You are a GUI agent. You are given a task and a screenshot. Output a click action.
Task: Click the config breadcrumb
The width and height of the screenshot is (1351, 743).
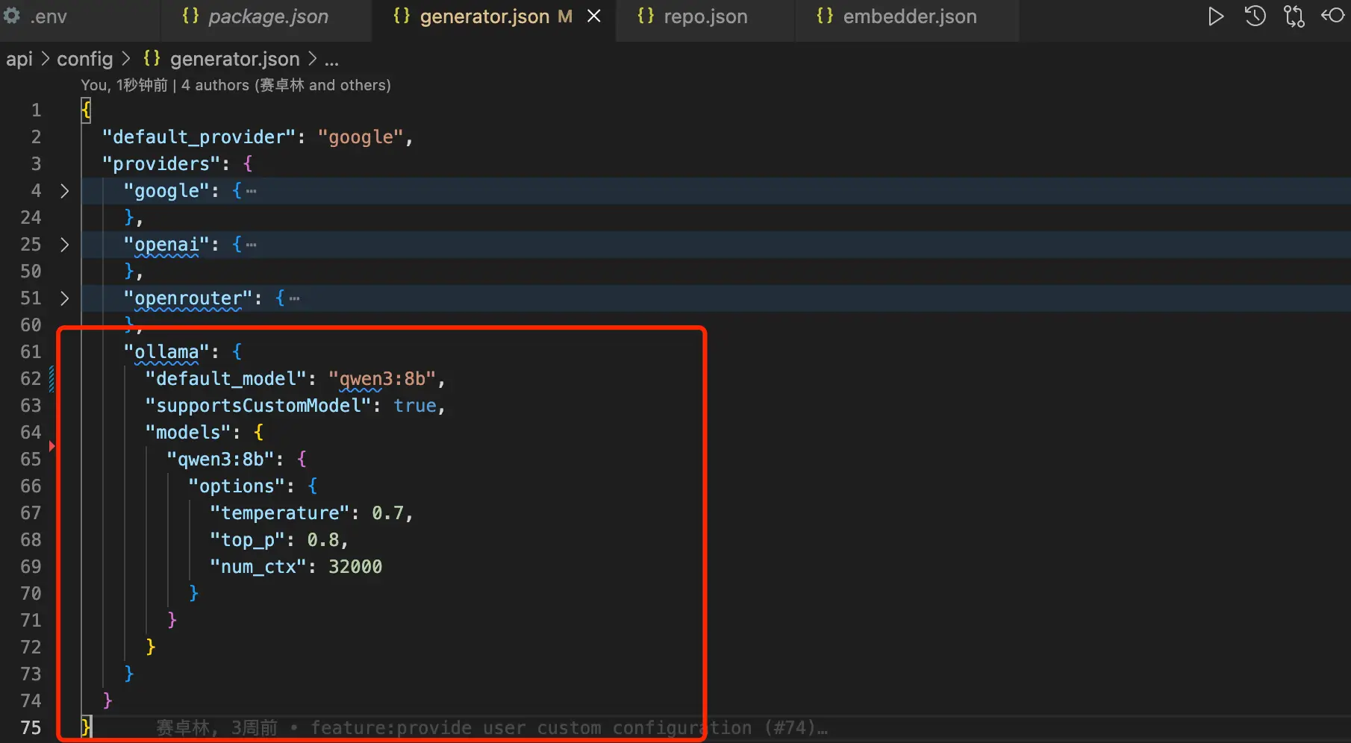pyautogui.click(x=85, y=59)
